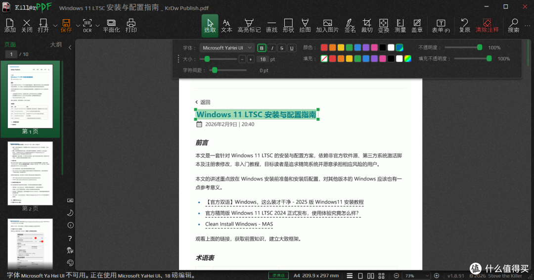534x280 pixels.
Task: Switch to continuous scroll layout in status bar
Action: (x=350, y=276)
